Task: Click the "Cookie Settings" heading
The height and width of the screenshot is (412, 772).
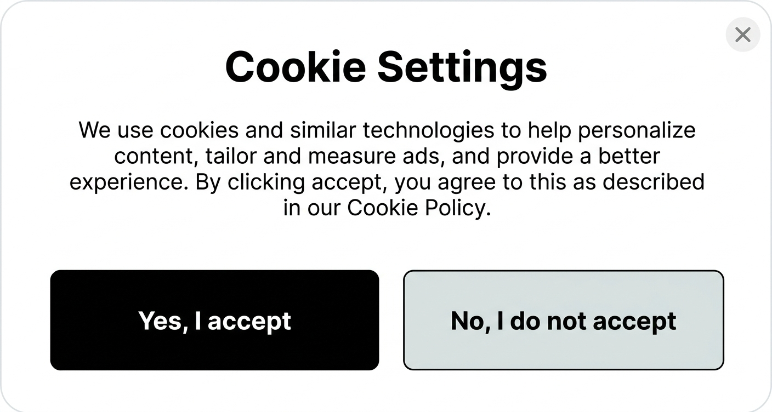Action: (x=386, y=67)
